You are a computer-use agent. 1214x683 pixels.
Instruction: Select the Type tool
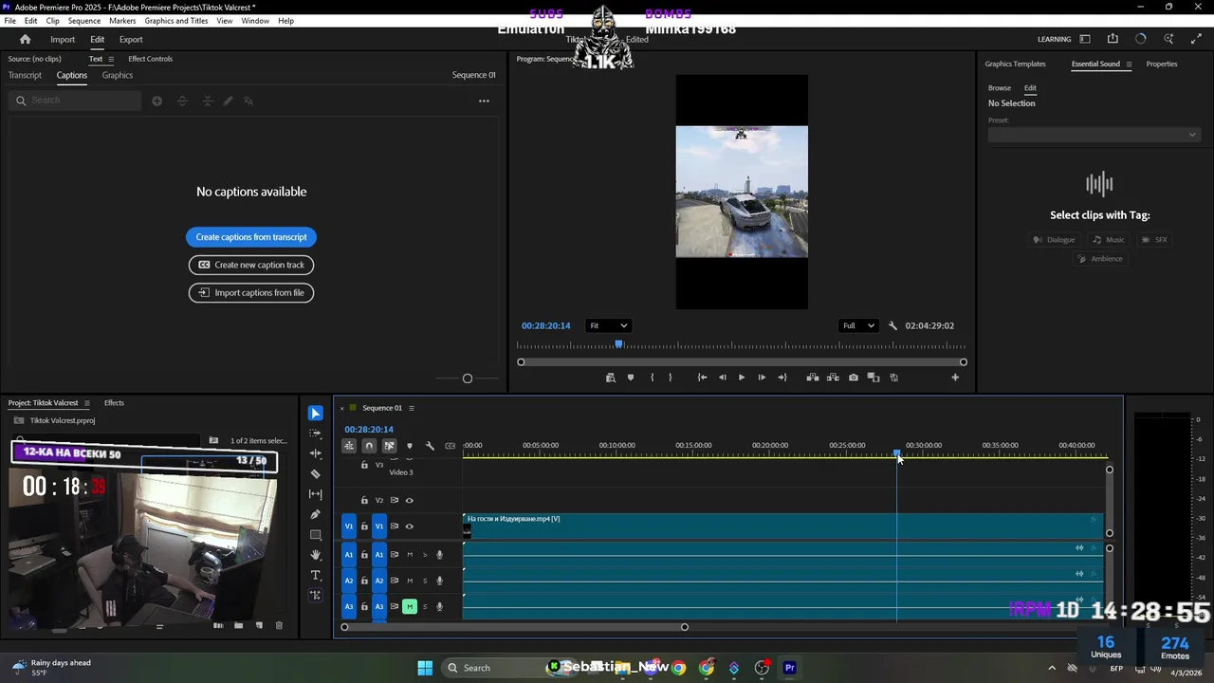coord(316,575)
